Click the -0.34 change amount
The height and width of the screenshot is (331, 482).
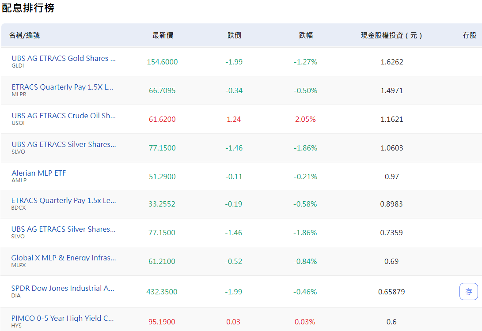234,90
